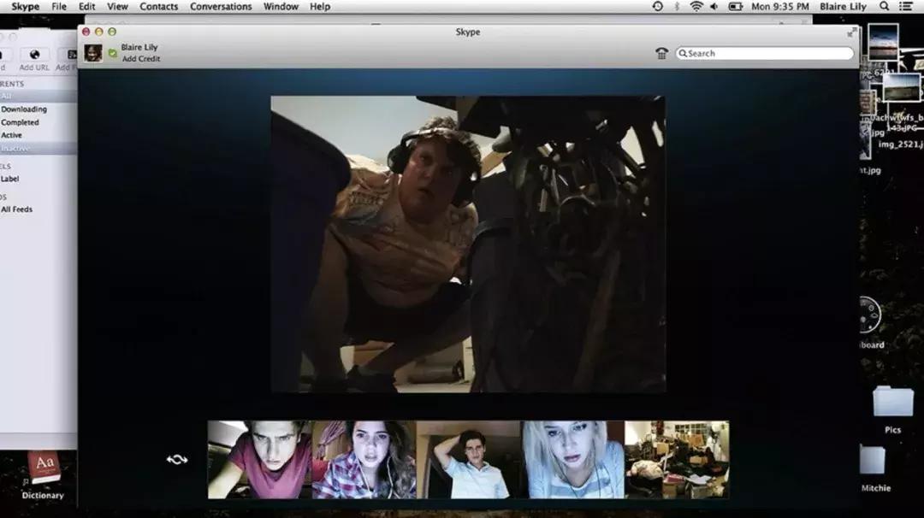Screen dimensions: 924x518
Task: Select the thumbnail of guy in maroon shirt
Action: pos(260,460)
